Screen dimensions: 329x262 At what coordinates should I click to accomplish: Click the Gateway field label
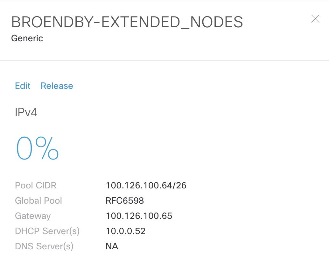[33, 216]
